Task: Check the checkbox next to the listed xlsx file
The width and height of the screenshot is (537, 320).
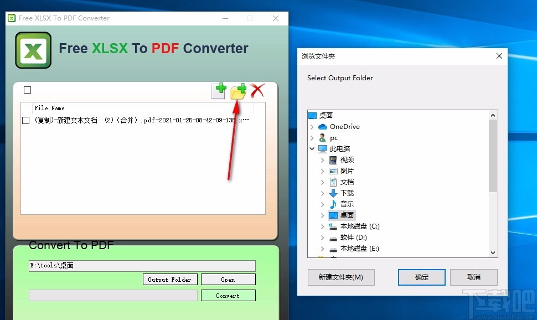Action: [25, 120]
